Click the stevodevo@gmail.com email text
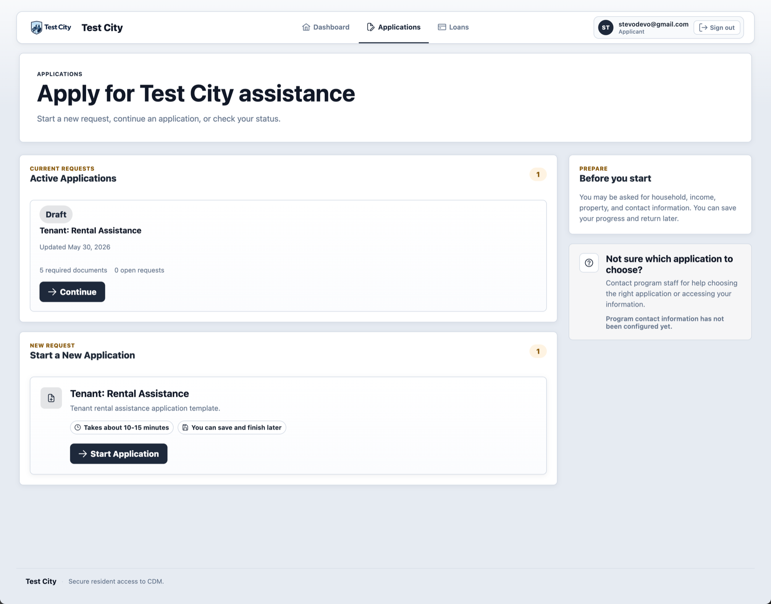771x604 pixels. (653, 24)
